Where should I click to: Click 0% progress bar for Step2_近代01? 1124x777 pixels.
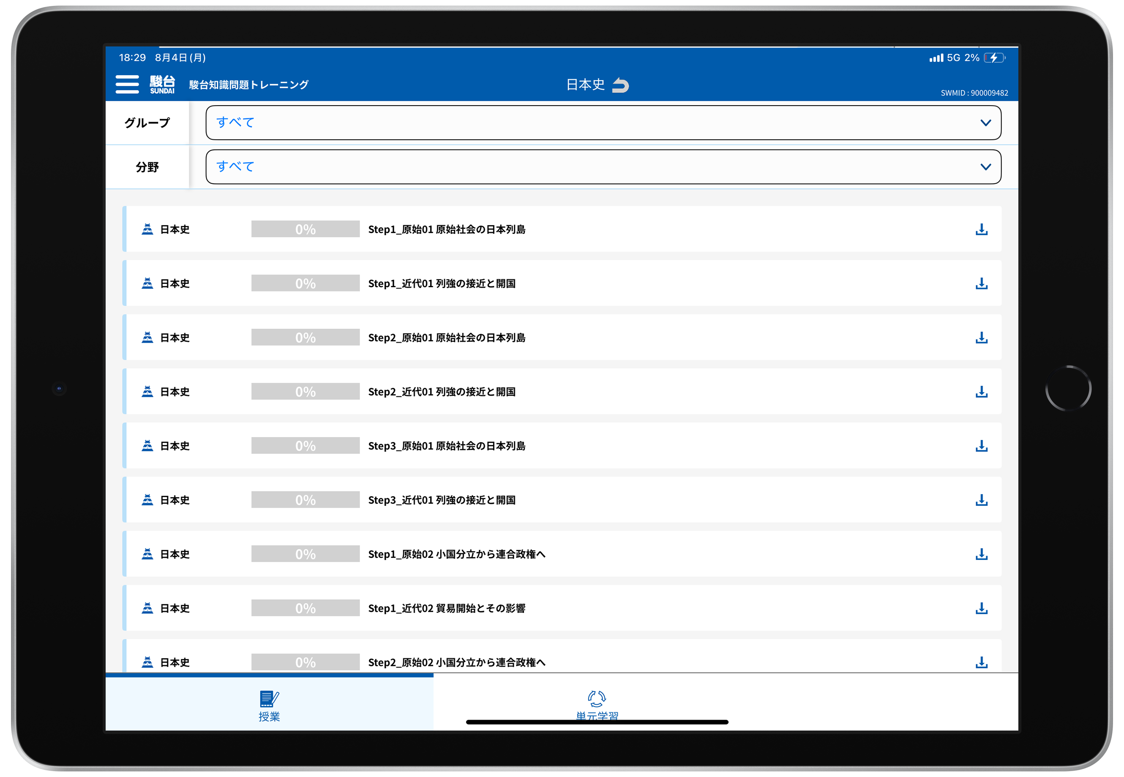(306, 391)
